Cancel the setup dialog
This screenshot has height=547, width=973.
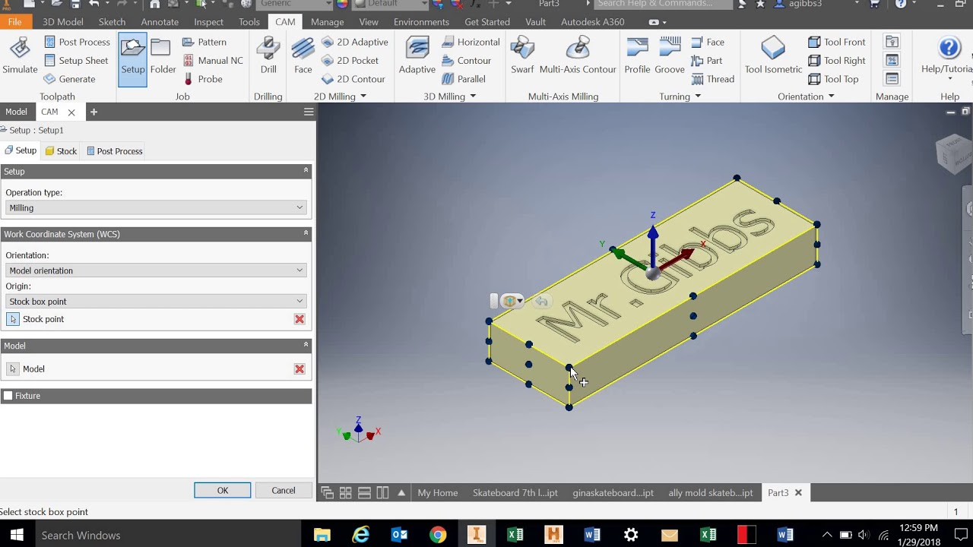click(284, 491)
